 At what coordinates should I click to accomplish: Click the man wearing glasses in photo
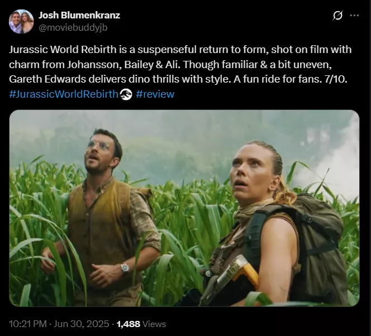[x=102, y=213]
